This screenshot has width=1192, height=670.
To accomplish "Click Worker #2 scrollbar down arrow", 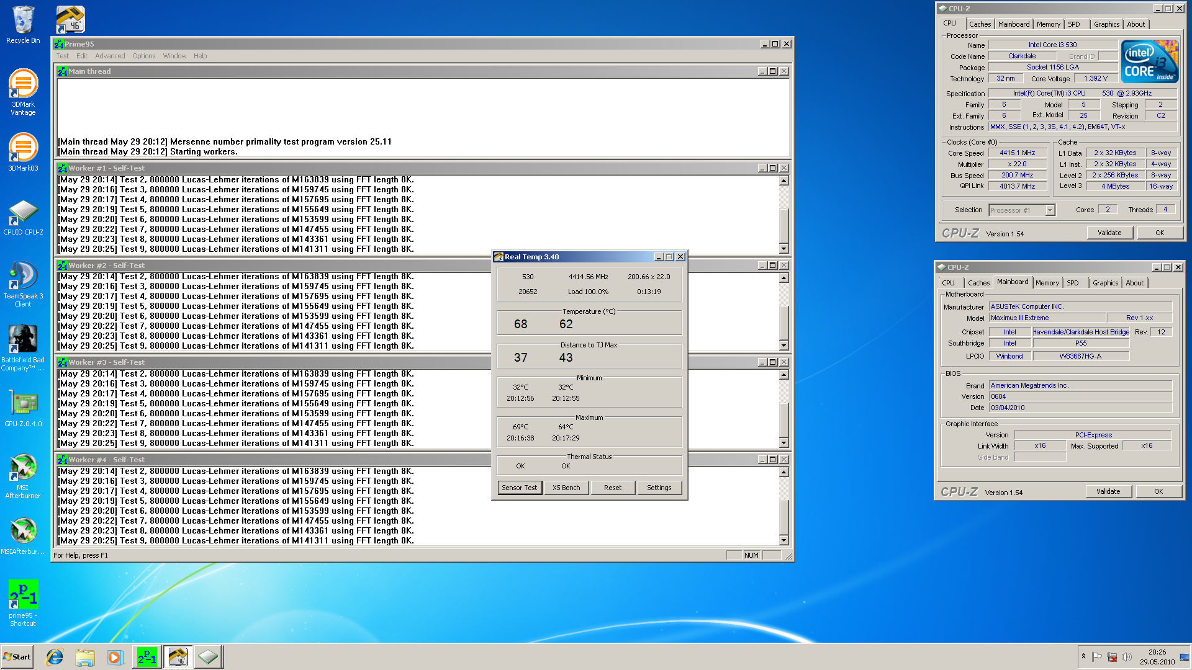I will 784,346.
